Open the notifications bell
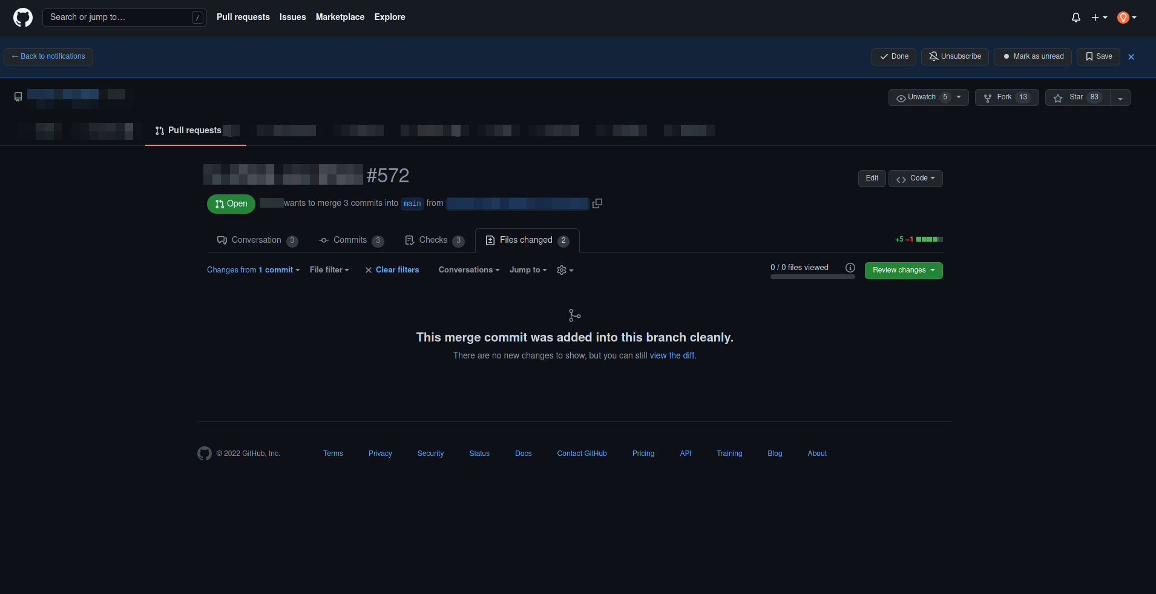The width and height of the screenshot is (1156, 594). pos(1076,17)
